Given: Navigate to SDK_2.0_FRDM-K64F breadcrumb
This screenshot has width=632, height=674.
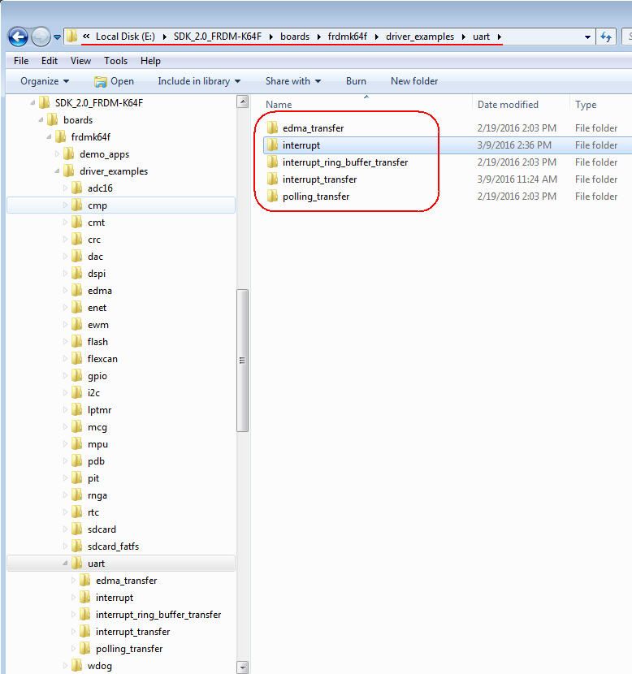Looking at the screenshot, I should pos(218,37).
